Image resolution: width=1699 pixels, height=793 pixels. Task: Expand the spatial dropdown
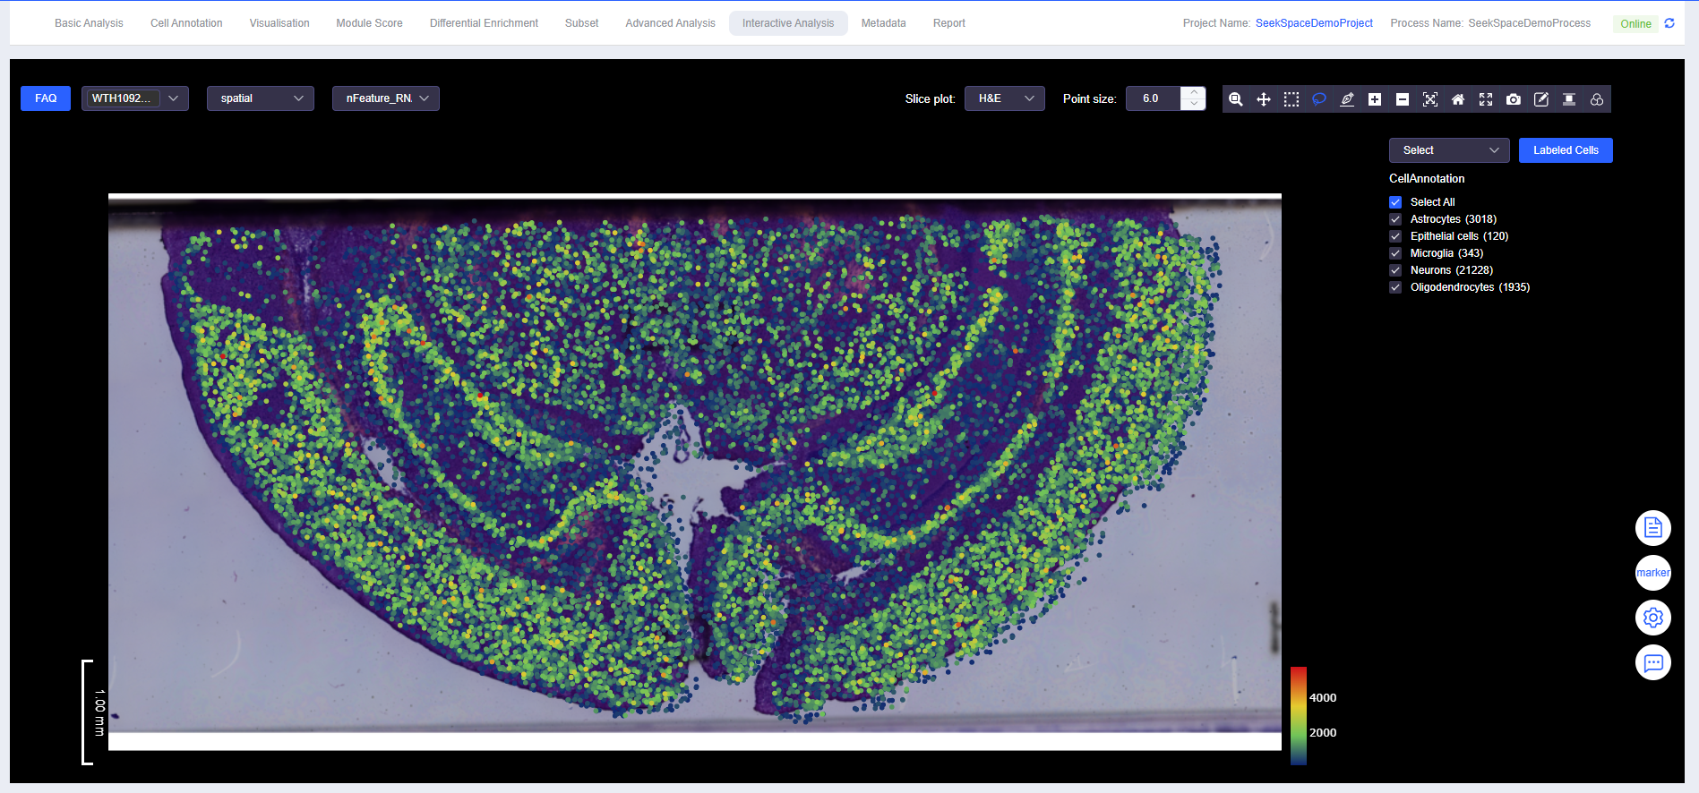pyautogui.click(x=260, y=98)
